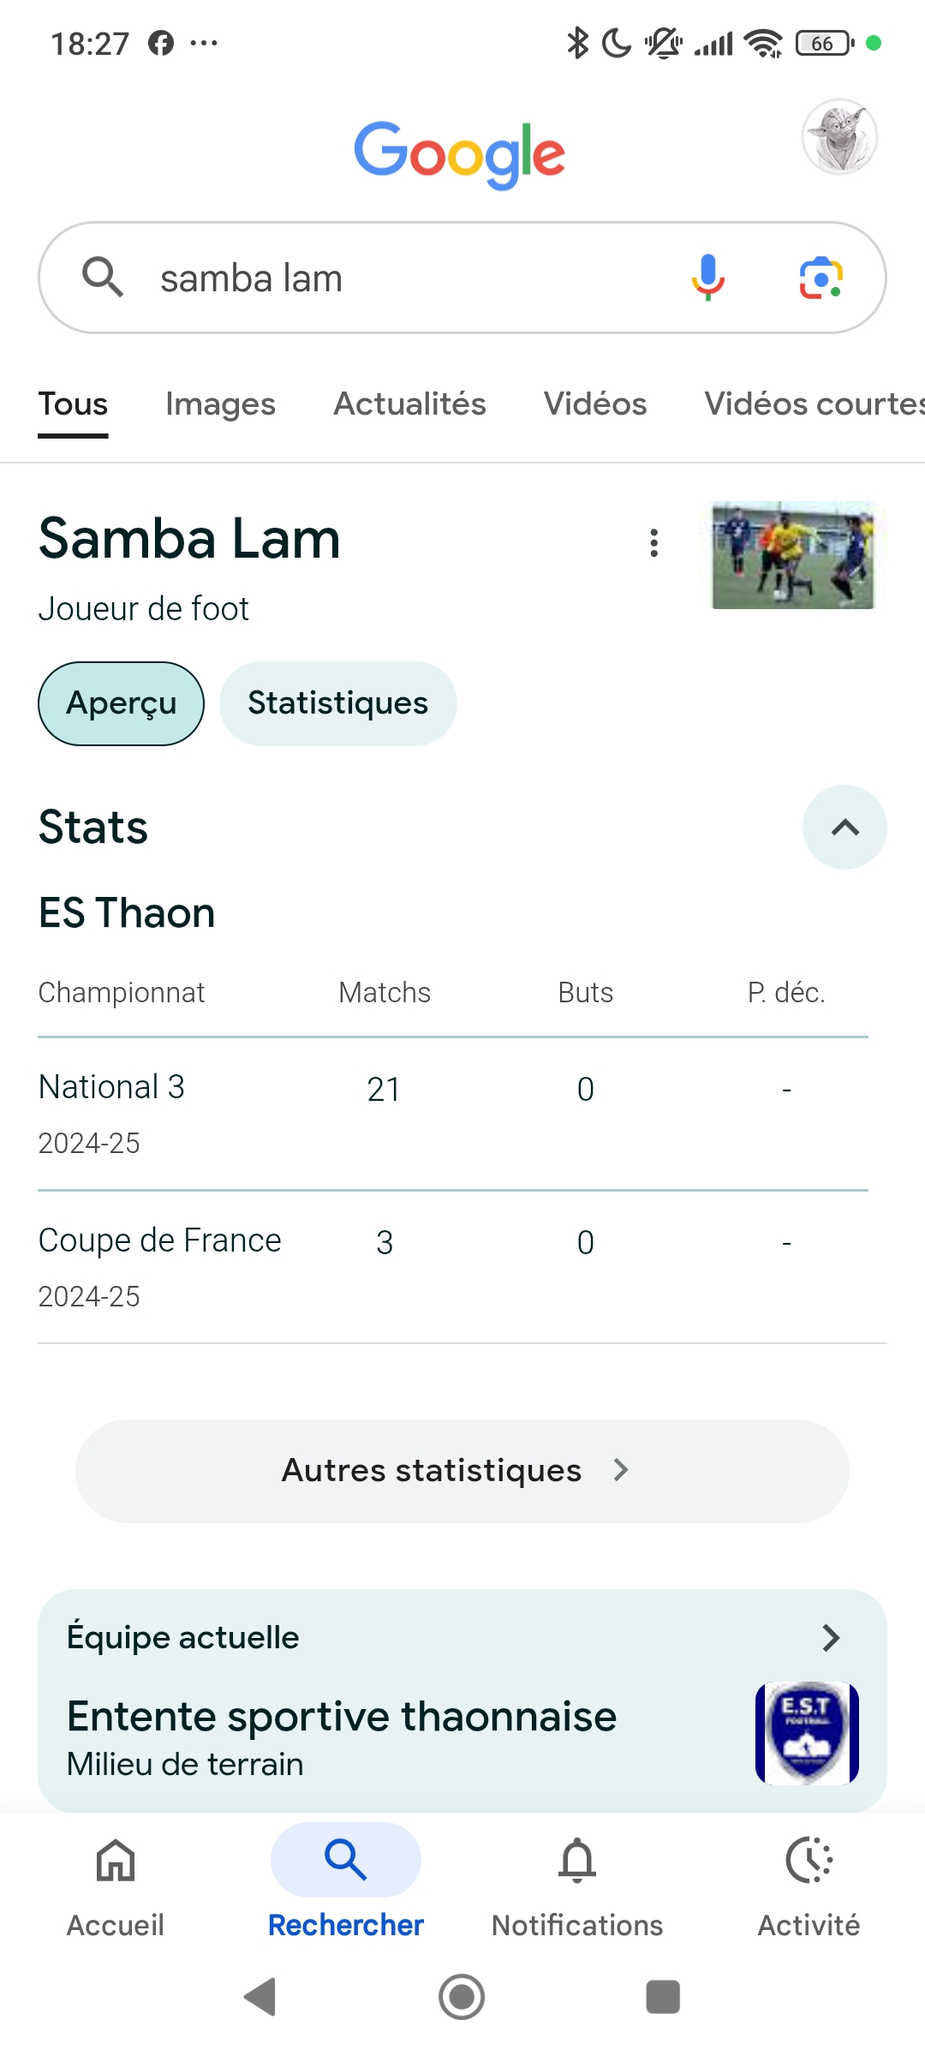
Task: Switch to the Images tab
Action: [x=220, y=404]
